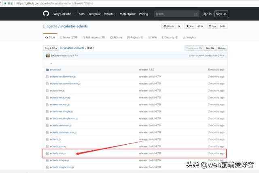Image resolution: width=259 pixels, height=173 pixels.
Task: Open the Security tab
Action: 170,37
